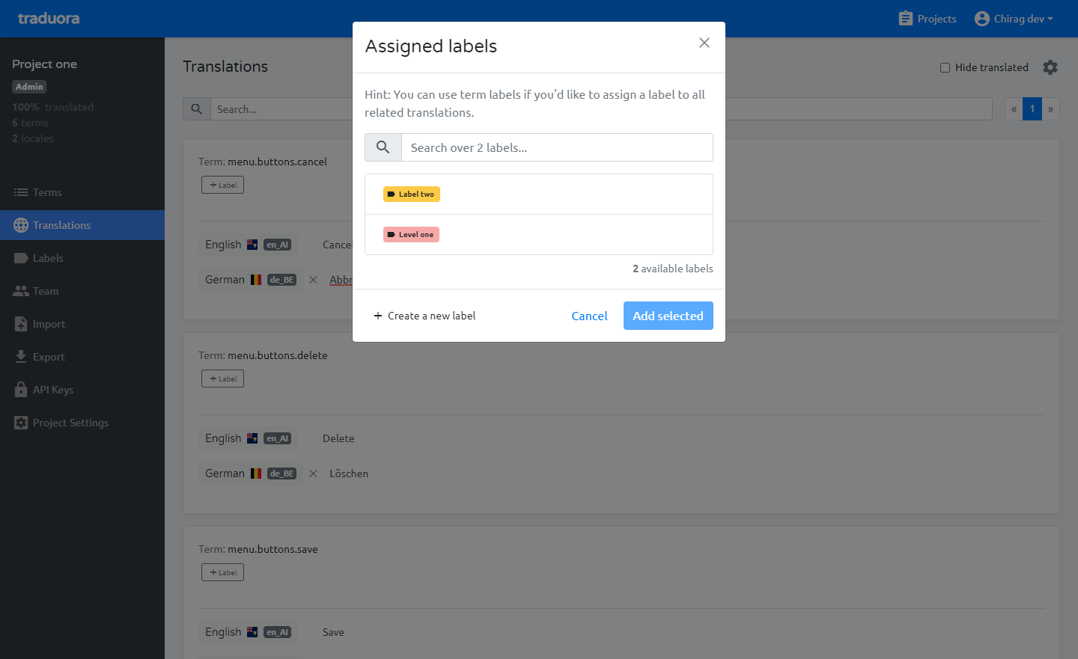Viewport: 1078px width, 659px height.
Task: Select the Labels sidebar icon
Action: (21, 258)
